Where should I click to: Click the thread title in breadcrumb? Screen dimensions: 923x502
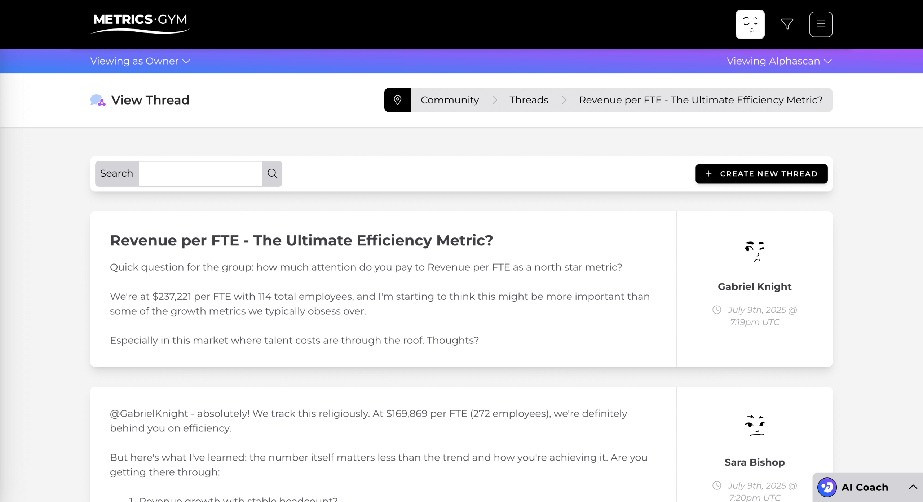pyautogui.click(x=701, y=100)
